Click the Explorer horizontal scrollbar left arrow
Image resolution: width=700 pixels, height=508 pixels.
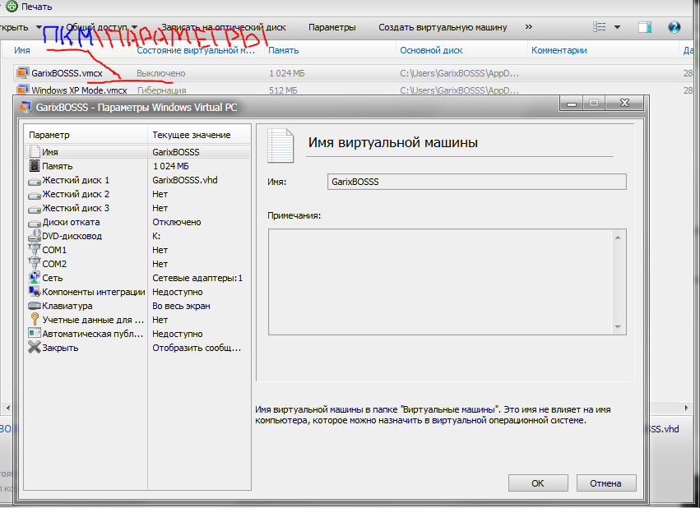(x=7, y=408)
